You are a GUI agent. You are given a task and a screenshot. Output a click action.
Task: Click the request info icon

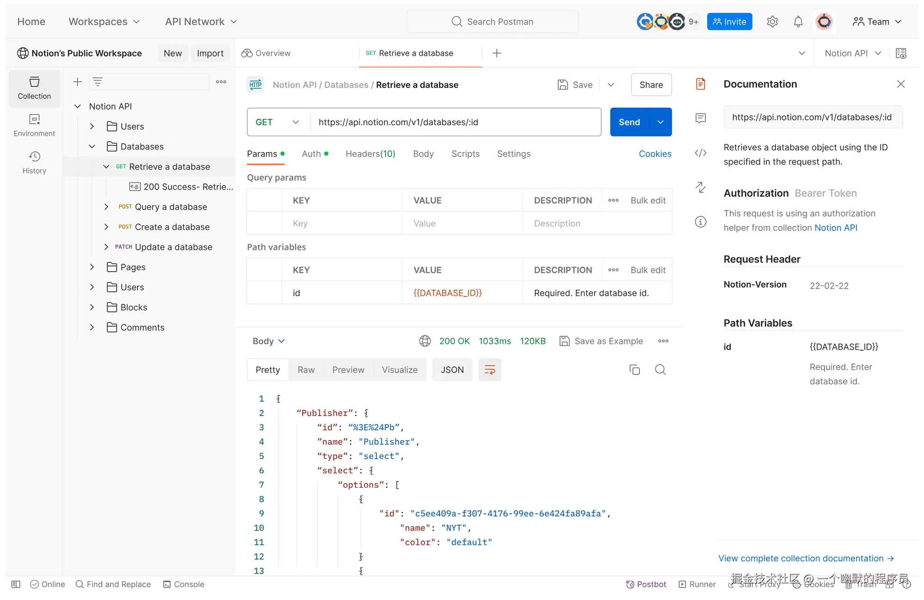click(700, 222)
